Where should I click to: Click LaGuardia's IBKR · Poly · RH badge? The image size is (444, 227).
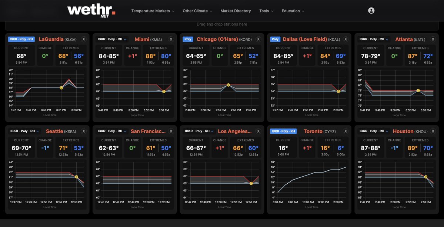point(21,39)
